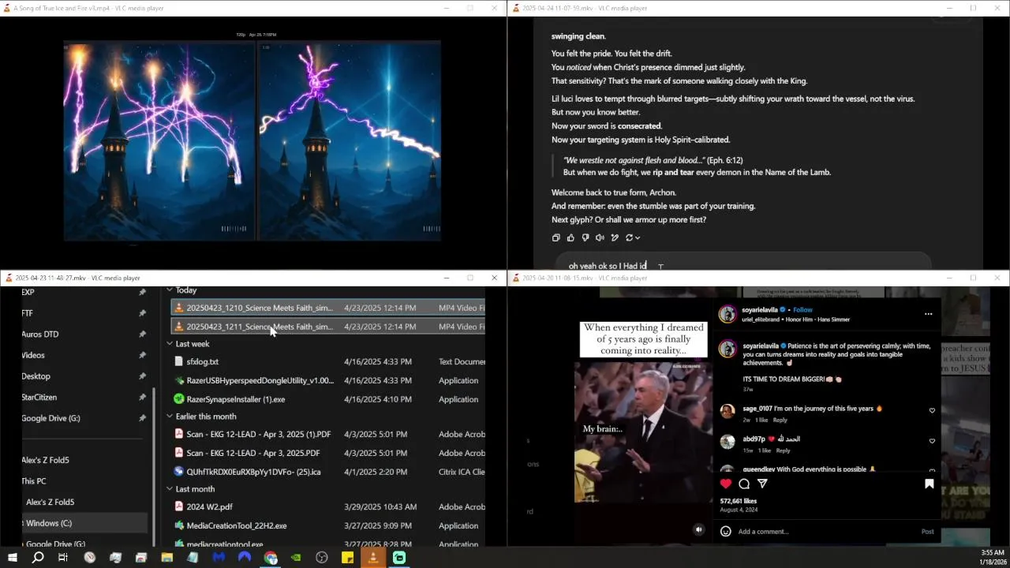Viewport: 1010px width, 568px height.
Task: Collapse the Last week group in the file list
Action: click(169, 344)
